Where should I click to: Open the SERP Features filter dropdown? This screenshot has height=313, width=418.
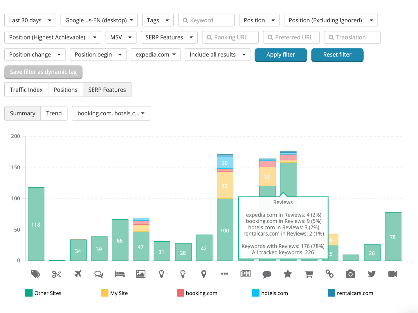[x=169, y=37]
